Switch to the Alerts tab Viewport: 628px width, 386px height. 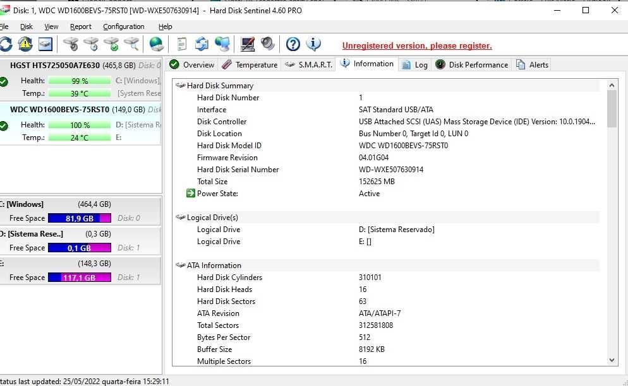(532, 64)
